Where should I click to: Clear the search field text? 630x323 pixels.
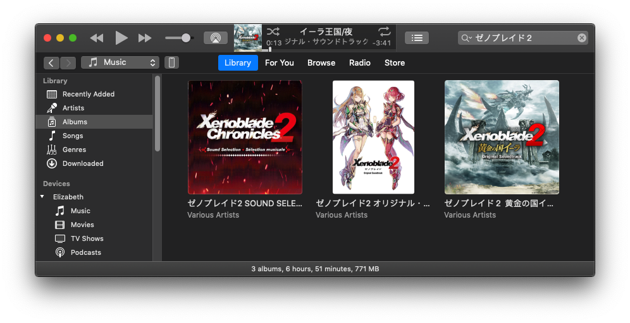tap(581, 38)
